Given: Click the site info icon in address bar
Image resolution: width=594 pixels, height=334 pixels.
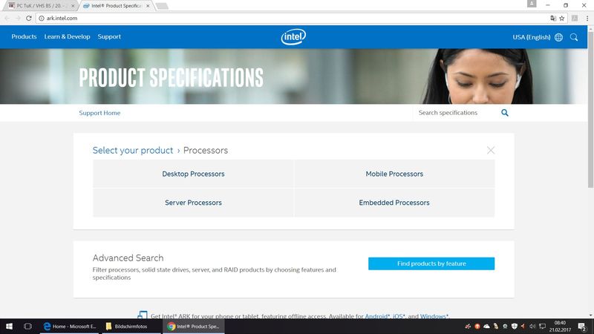Looking at the screenshot, I should click(x=42, y=18).
